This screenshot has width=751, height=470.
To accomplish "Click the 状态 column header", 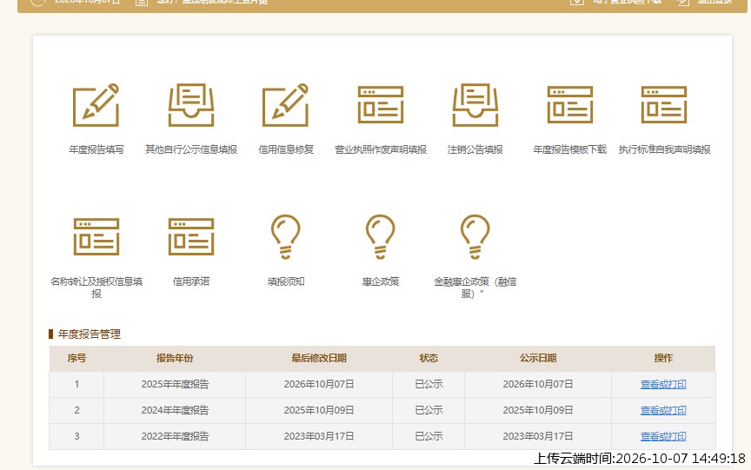I will pyautogui.click(x=429, y=358).
